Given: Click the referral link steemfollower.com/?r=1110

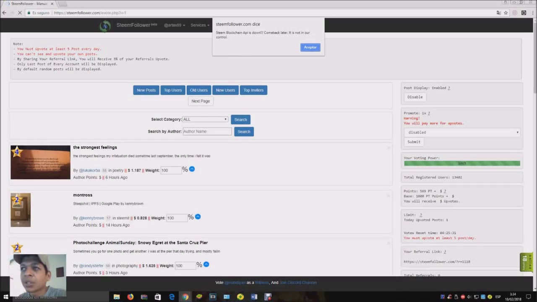Looking at the screenshot, I should [x=437, y=262].
